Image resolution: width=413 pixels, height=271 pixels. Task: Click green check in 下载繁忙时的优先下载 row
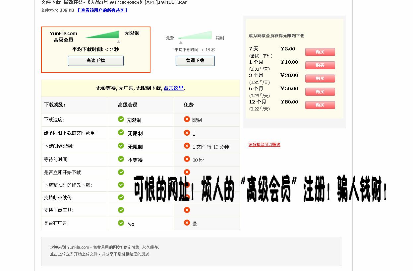coord(121,185)
